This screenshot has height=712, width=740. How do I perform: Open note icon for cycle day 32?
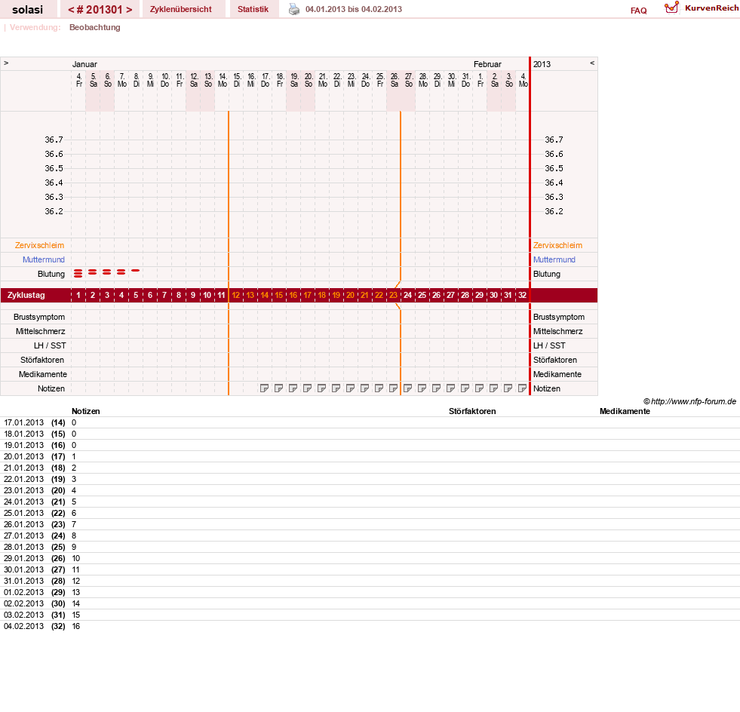(x=522, y=388)
